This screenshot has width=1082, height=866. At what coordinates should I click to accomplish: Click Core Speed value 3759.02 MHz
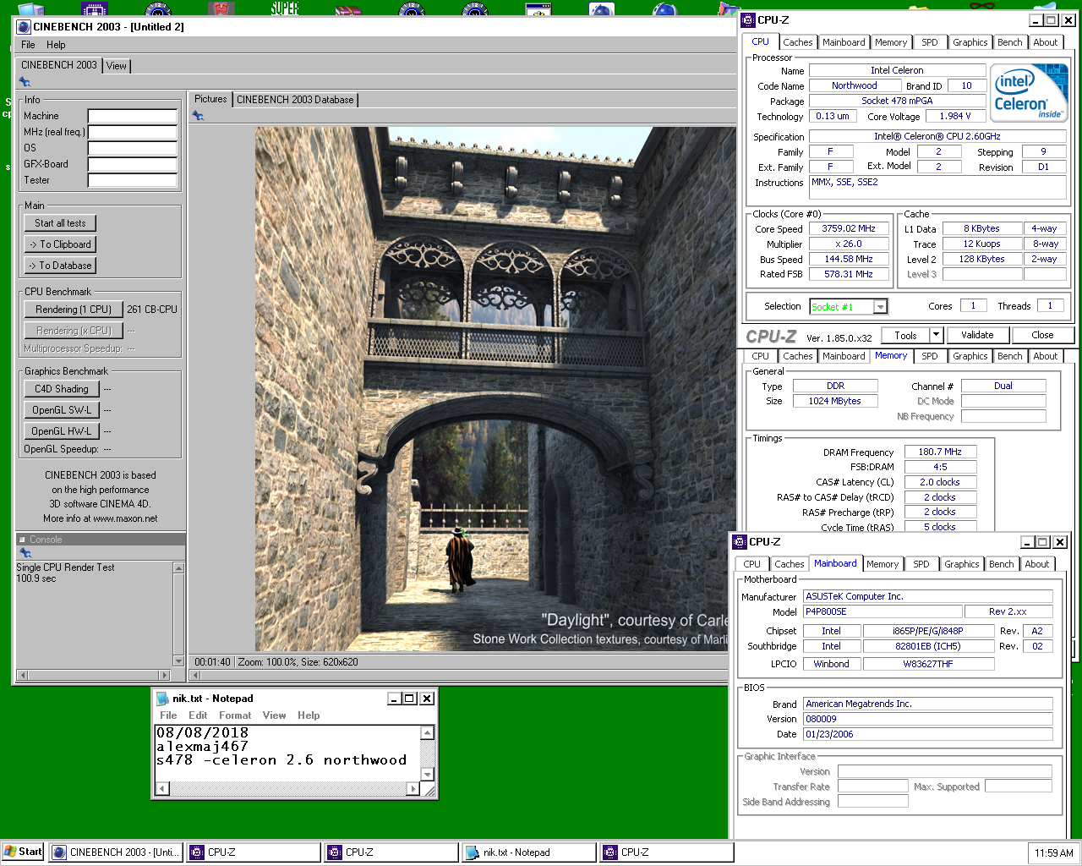click(849, 228)
